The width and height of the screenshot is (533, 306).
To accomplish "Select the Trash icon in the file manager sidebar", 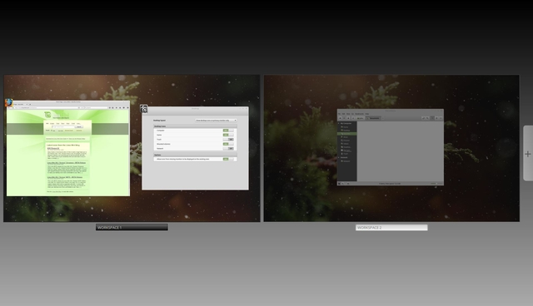I will click(342, 154).
